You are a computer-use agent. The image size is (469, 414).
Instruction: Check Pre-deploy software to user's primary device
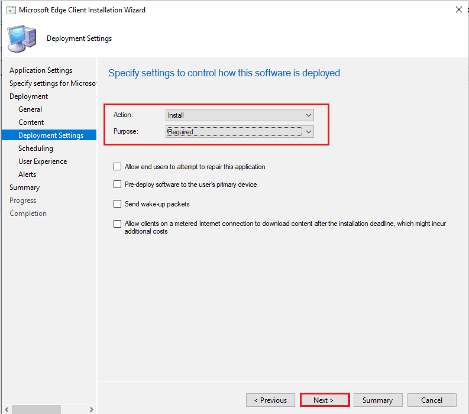point(117,185)
